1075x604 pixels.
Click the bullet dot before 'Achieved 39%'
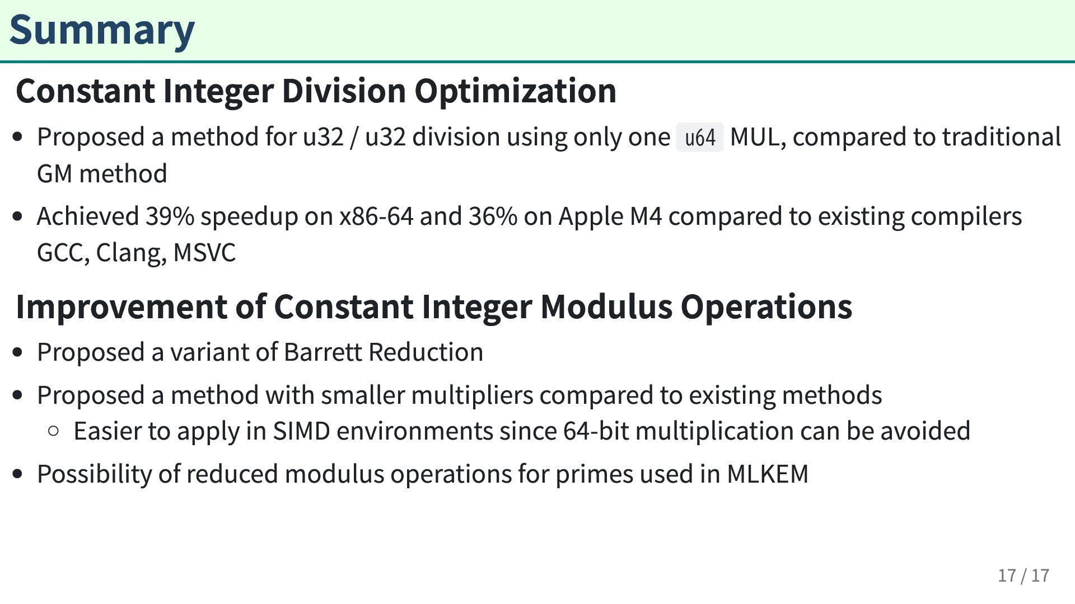click(x=18, y=216)
